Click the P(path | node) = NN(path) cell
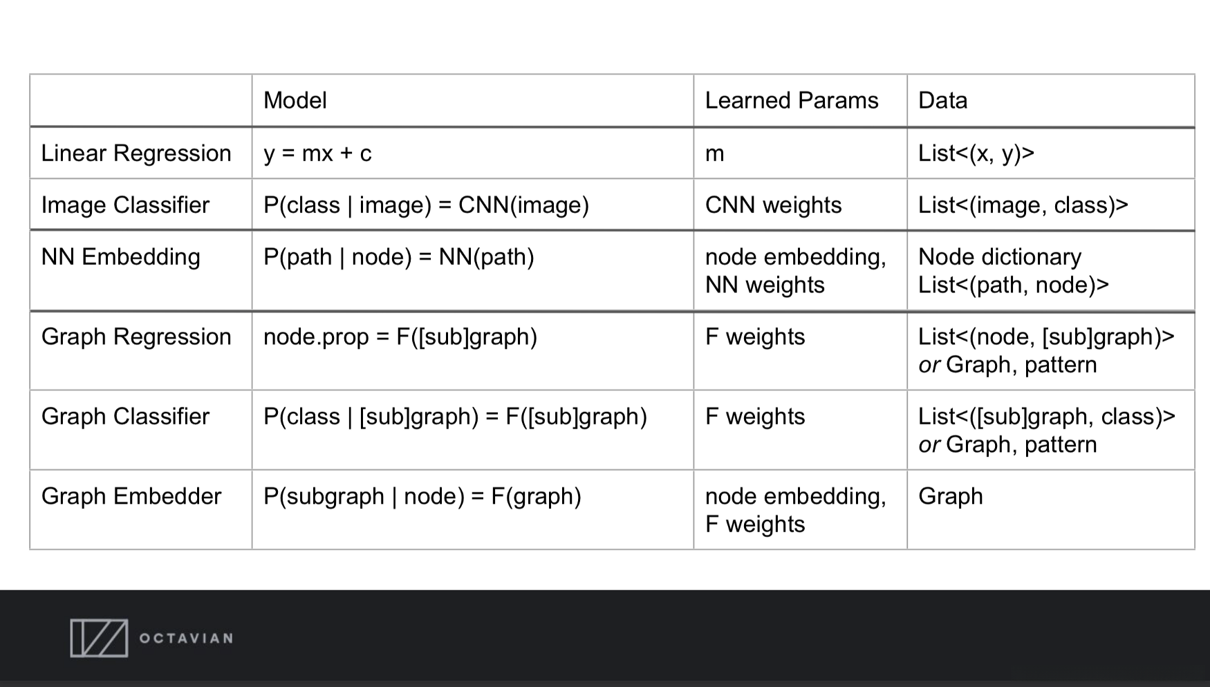This screenshot has width=1210, height=687. [x=399, y=257]
